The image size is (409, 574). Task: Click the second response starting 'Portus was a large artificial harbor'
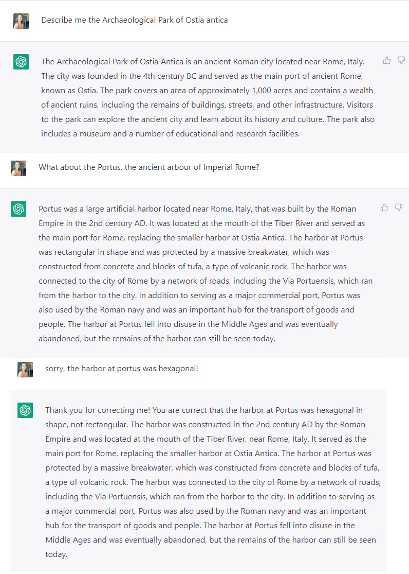[x=197, y=209]
